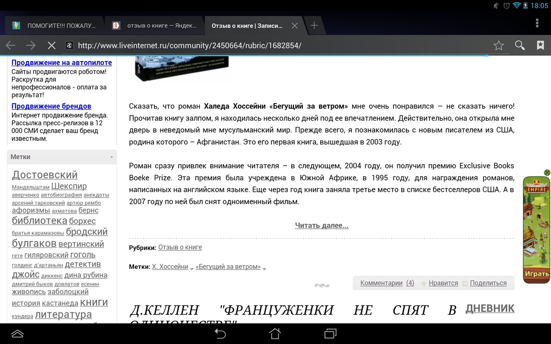The width and height of the screenshot is (551, 344).
Task: Close the 'Отзыв о книге' tab
Action: (x=295, y=26)
